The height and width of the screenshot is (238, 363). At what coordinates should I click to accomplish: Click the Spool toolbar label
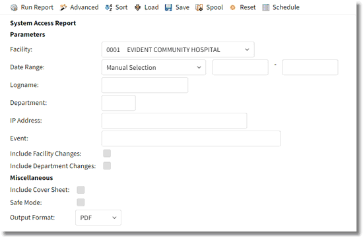coord(214,7)
